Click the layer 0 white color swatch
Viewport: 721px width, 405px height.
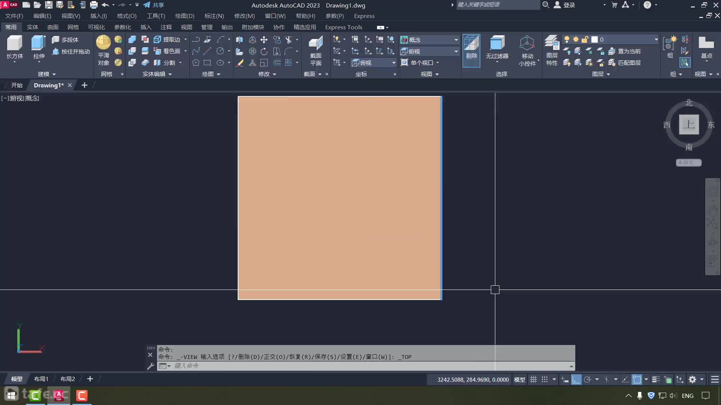tap(594, 39)
